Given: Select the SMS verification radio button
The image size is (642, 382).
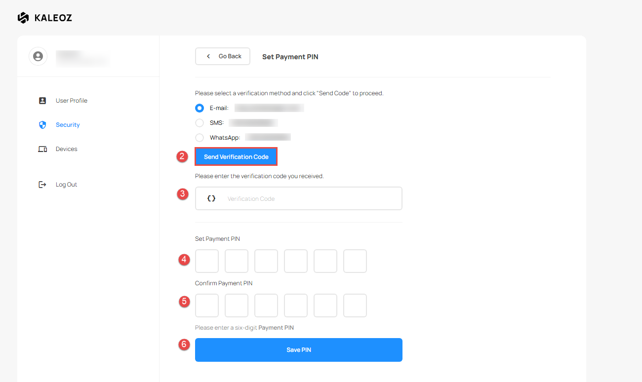Looking at the screenshot, I should [200, 123].
